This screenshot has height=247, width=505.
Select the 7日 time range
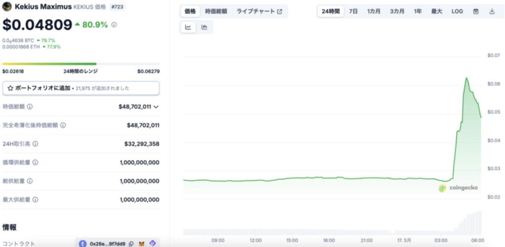coord(354,11)
